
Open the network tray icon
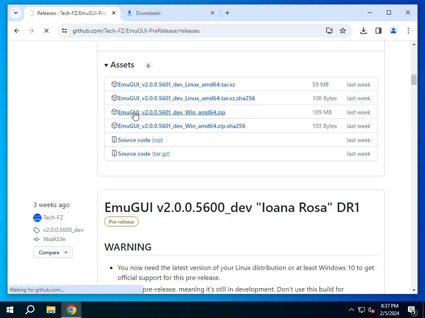361,310
